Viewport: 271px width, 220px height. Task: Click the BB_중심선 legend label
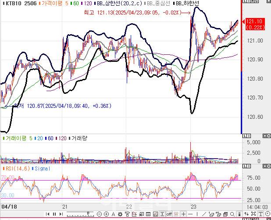158,3
